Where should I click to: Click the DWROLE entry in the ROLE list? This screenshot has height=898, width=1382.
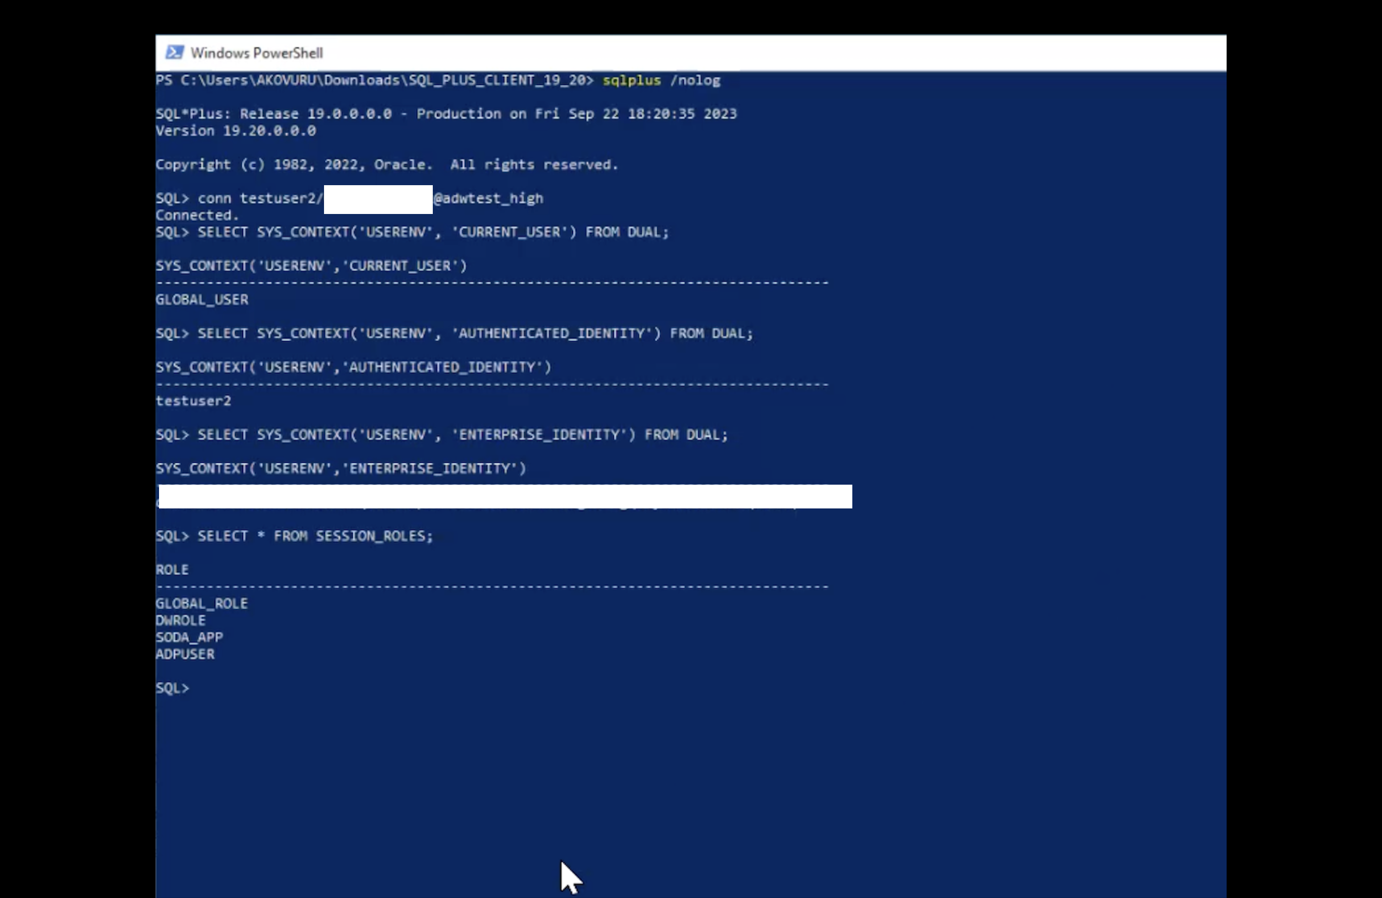(x=180, y=620)
